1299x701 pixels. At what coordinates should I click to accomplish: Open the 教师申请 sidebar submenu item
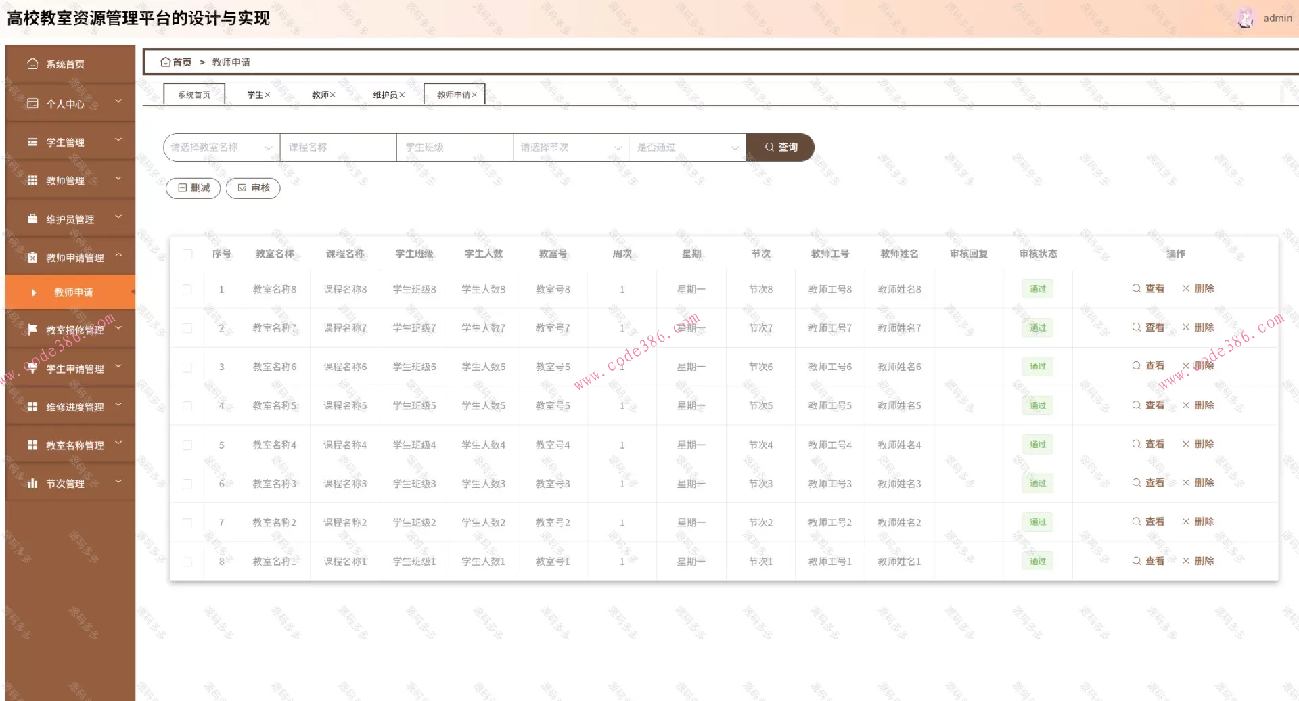(73, 292)
